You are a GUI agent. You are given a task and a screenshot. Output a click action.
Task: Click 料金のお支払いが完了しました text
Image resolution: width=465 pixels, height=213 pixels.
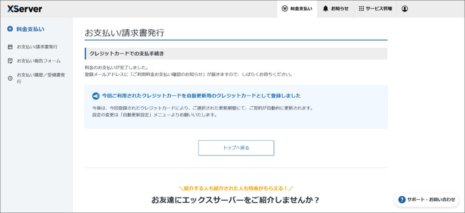tap(117, 68)
